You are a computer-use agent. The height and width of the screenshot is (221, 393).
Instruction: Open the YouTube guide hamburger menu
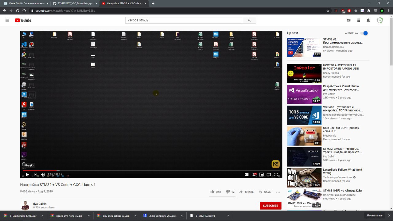point(7,20)
